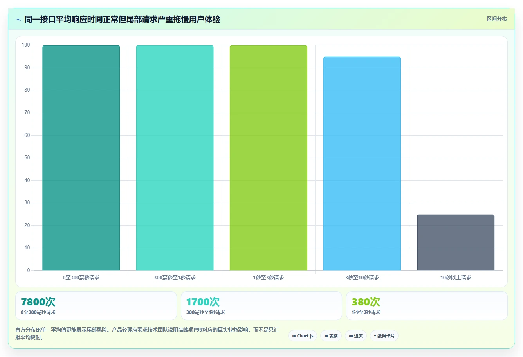Click y-axis tick value 50
The image size is (523, 357).
27,158
